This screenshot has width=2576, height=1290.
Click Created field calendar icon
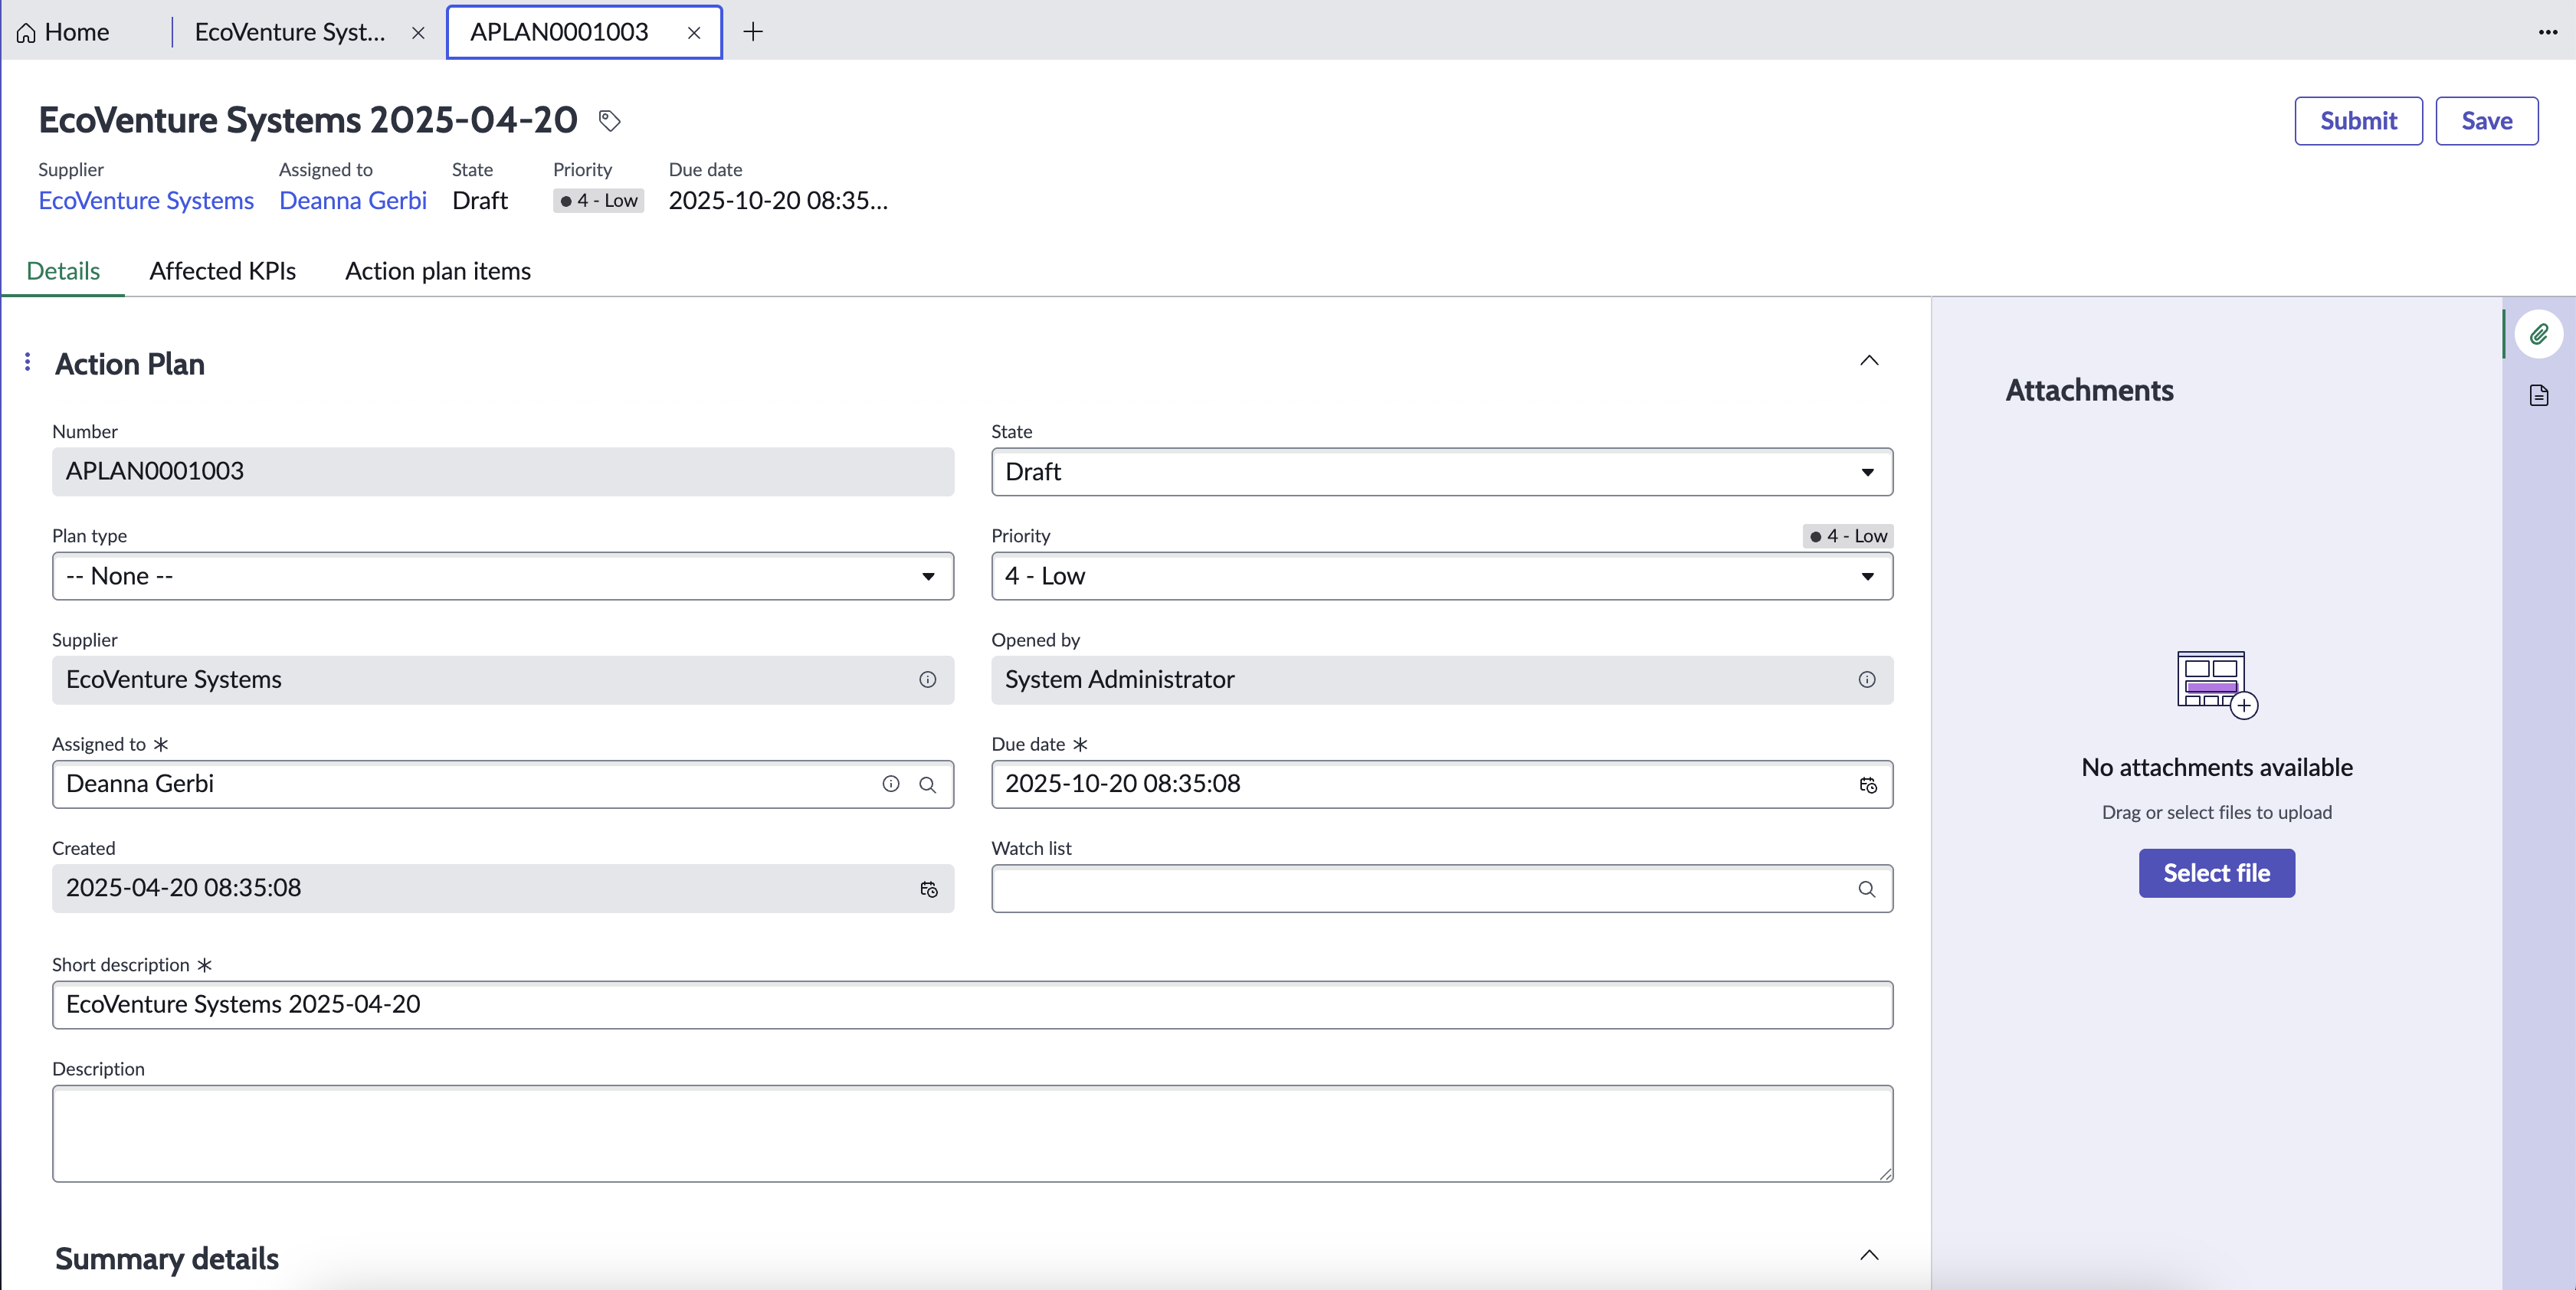coord(928,889)
